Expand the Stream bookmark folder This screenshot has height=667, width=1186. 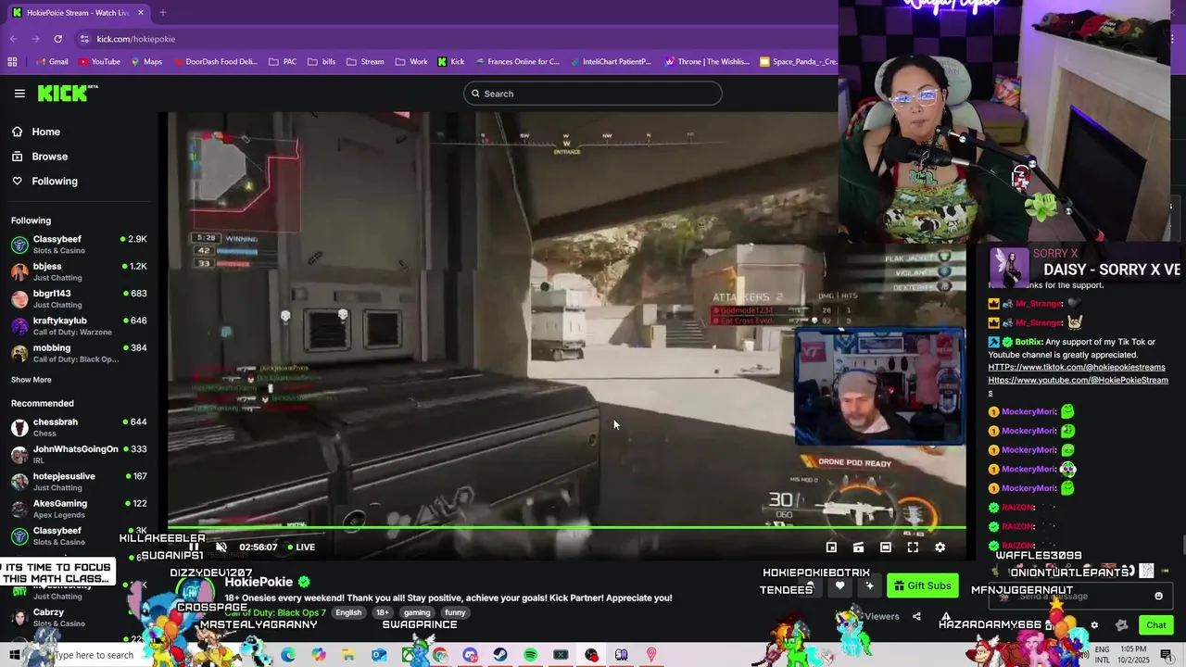click(x=365, y=62)
